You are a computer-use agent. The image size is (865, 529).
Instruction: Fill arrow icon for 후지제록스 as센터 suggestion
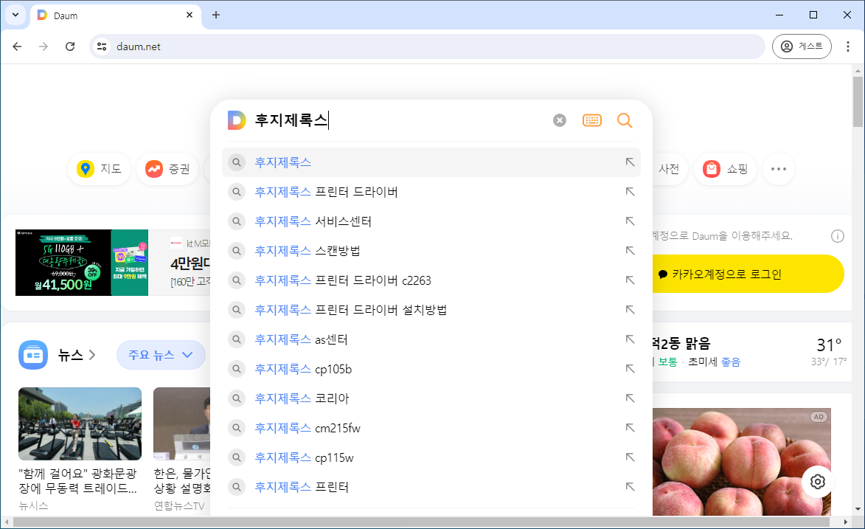pyautogui.click(x=630, y=339)
